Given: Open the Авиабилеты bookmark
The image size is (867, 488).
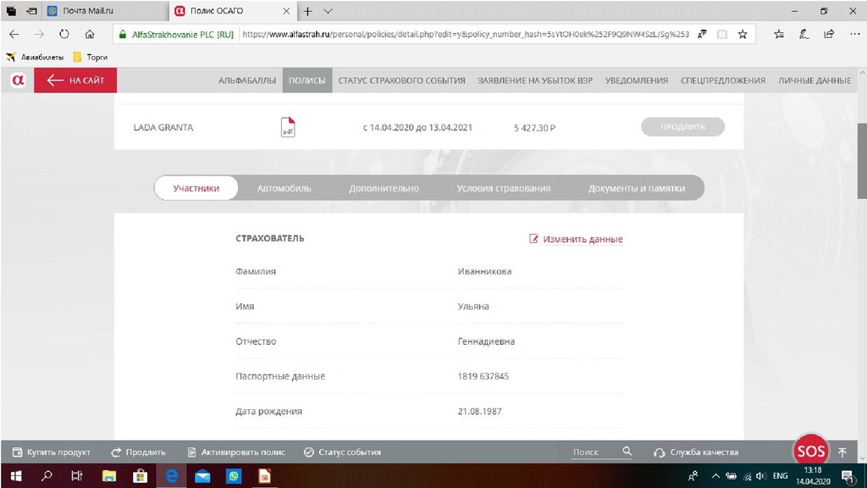Looking at the screenshot, I should 35,57.
